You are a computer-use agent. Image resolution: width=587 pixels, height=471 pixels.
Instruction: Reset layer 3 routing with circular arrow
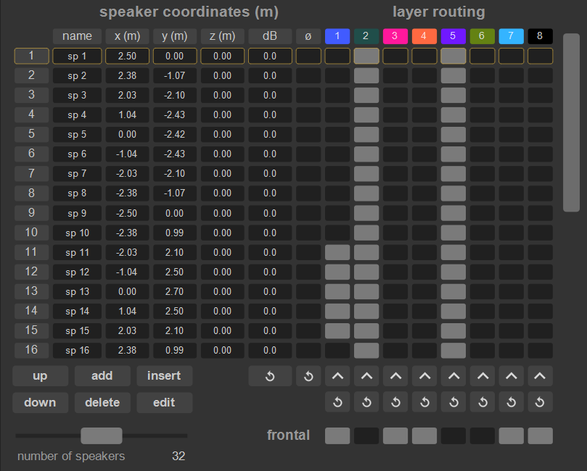pyautogui.click(x=395, y=402)
